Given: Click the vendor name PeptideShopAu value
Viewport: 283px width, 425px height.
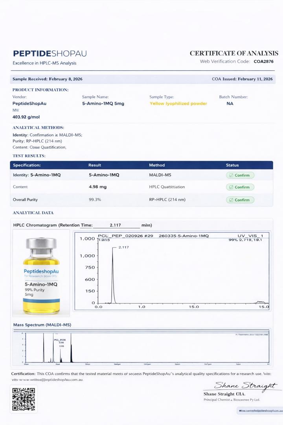Looking at the screenshot, I should point(29,103).
